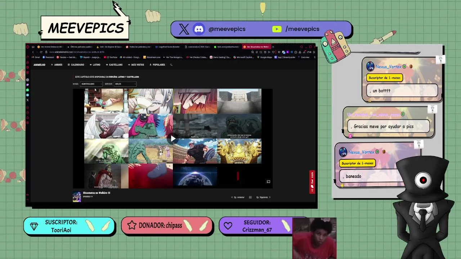Viewport: 461px width, 259px height.
Task: Switch to the Todas las películas y series tab
Action: 139,47
